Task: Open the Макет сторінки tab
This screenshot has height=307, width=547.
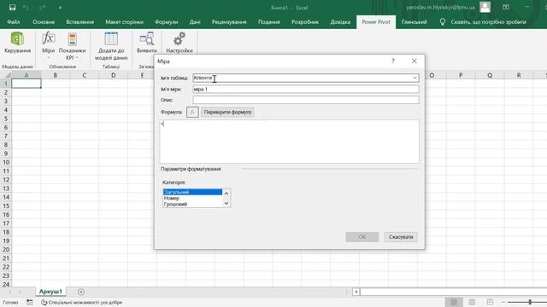Action: [x=124, y=22]
